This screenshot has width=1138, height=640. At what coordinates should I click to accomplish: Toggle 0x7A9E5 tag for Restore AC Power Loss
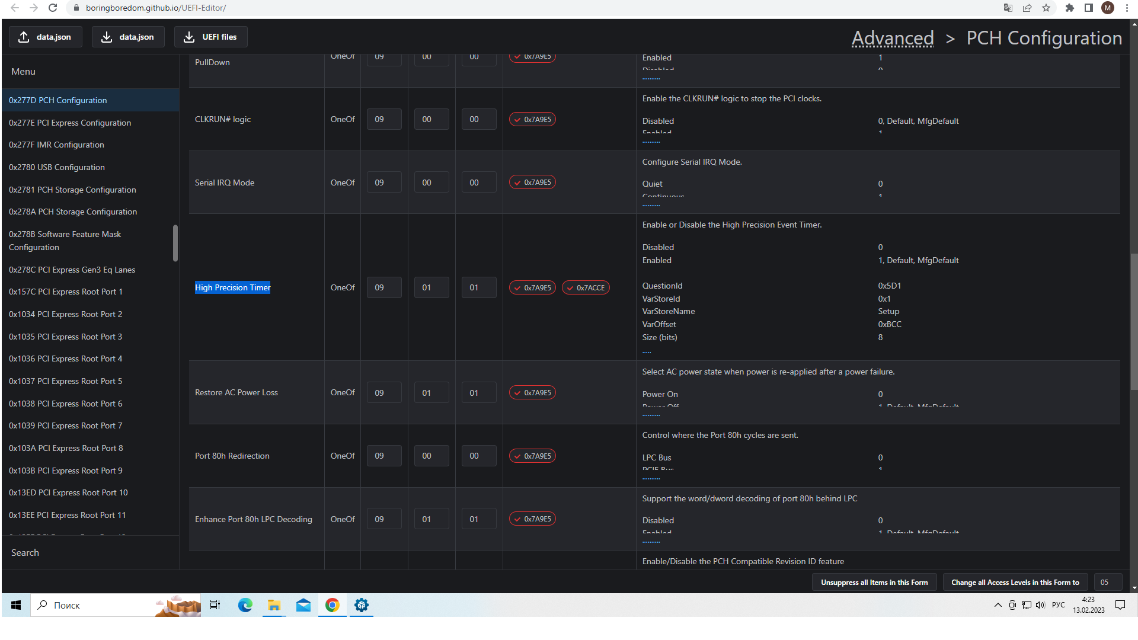[532, 393]
